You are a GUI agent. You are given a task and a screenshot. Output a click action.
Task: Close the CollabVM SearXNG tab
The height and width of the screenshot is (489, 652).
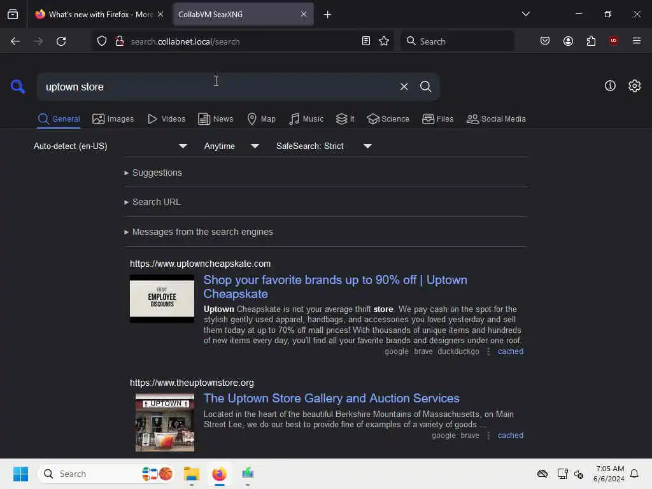[304, 14]
